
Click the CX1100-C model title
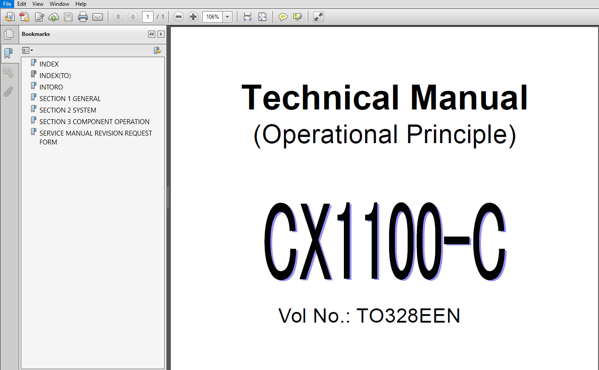[x=385, y=242]
